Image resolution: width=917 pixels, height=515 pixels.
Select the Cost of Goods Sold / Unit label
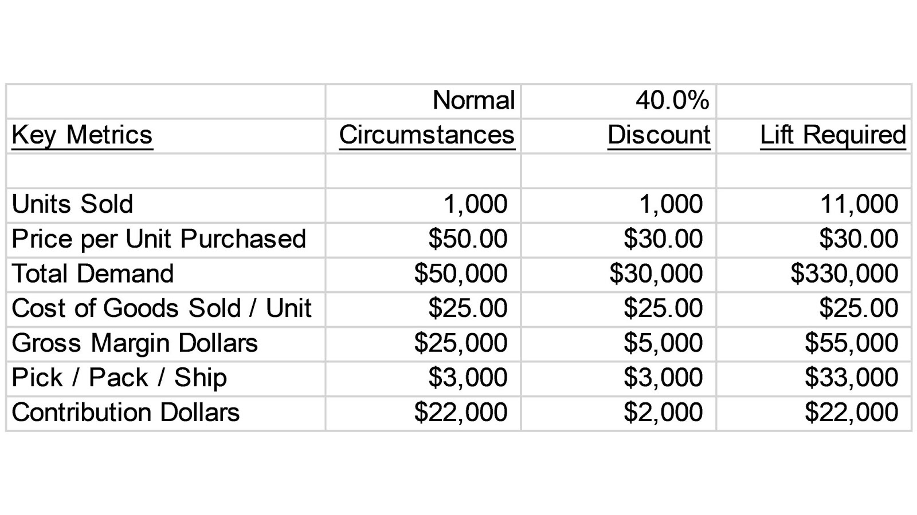tap(161, 308)
